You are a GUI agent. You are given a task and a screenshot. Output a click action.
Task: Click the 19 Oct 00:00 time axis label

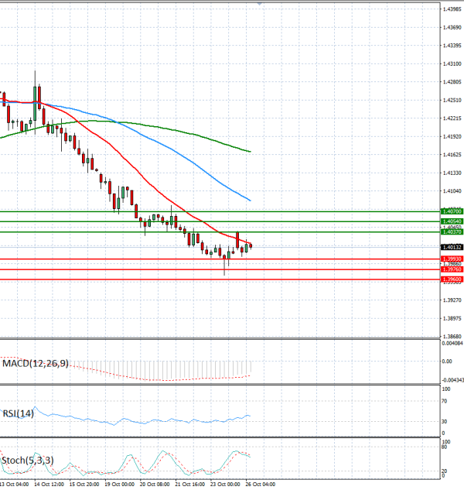120,485
